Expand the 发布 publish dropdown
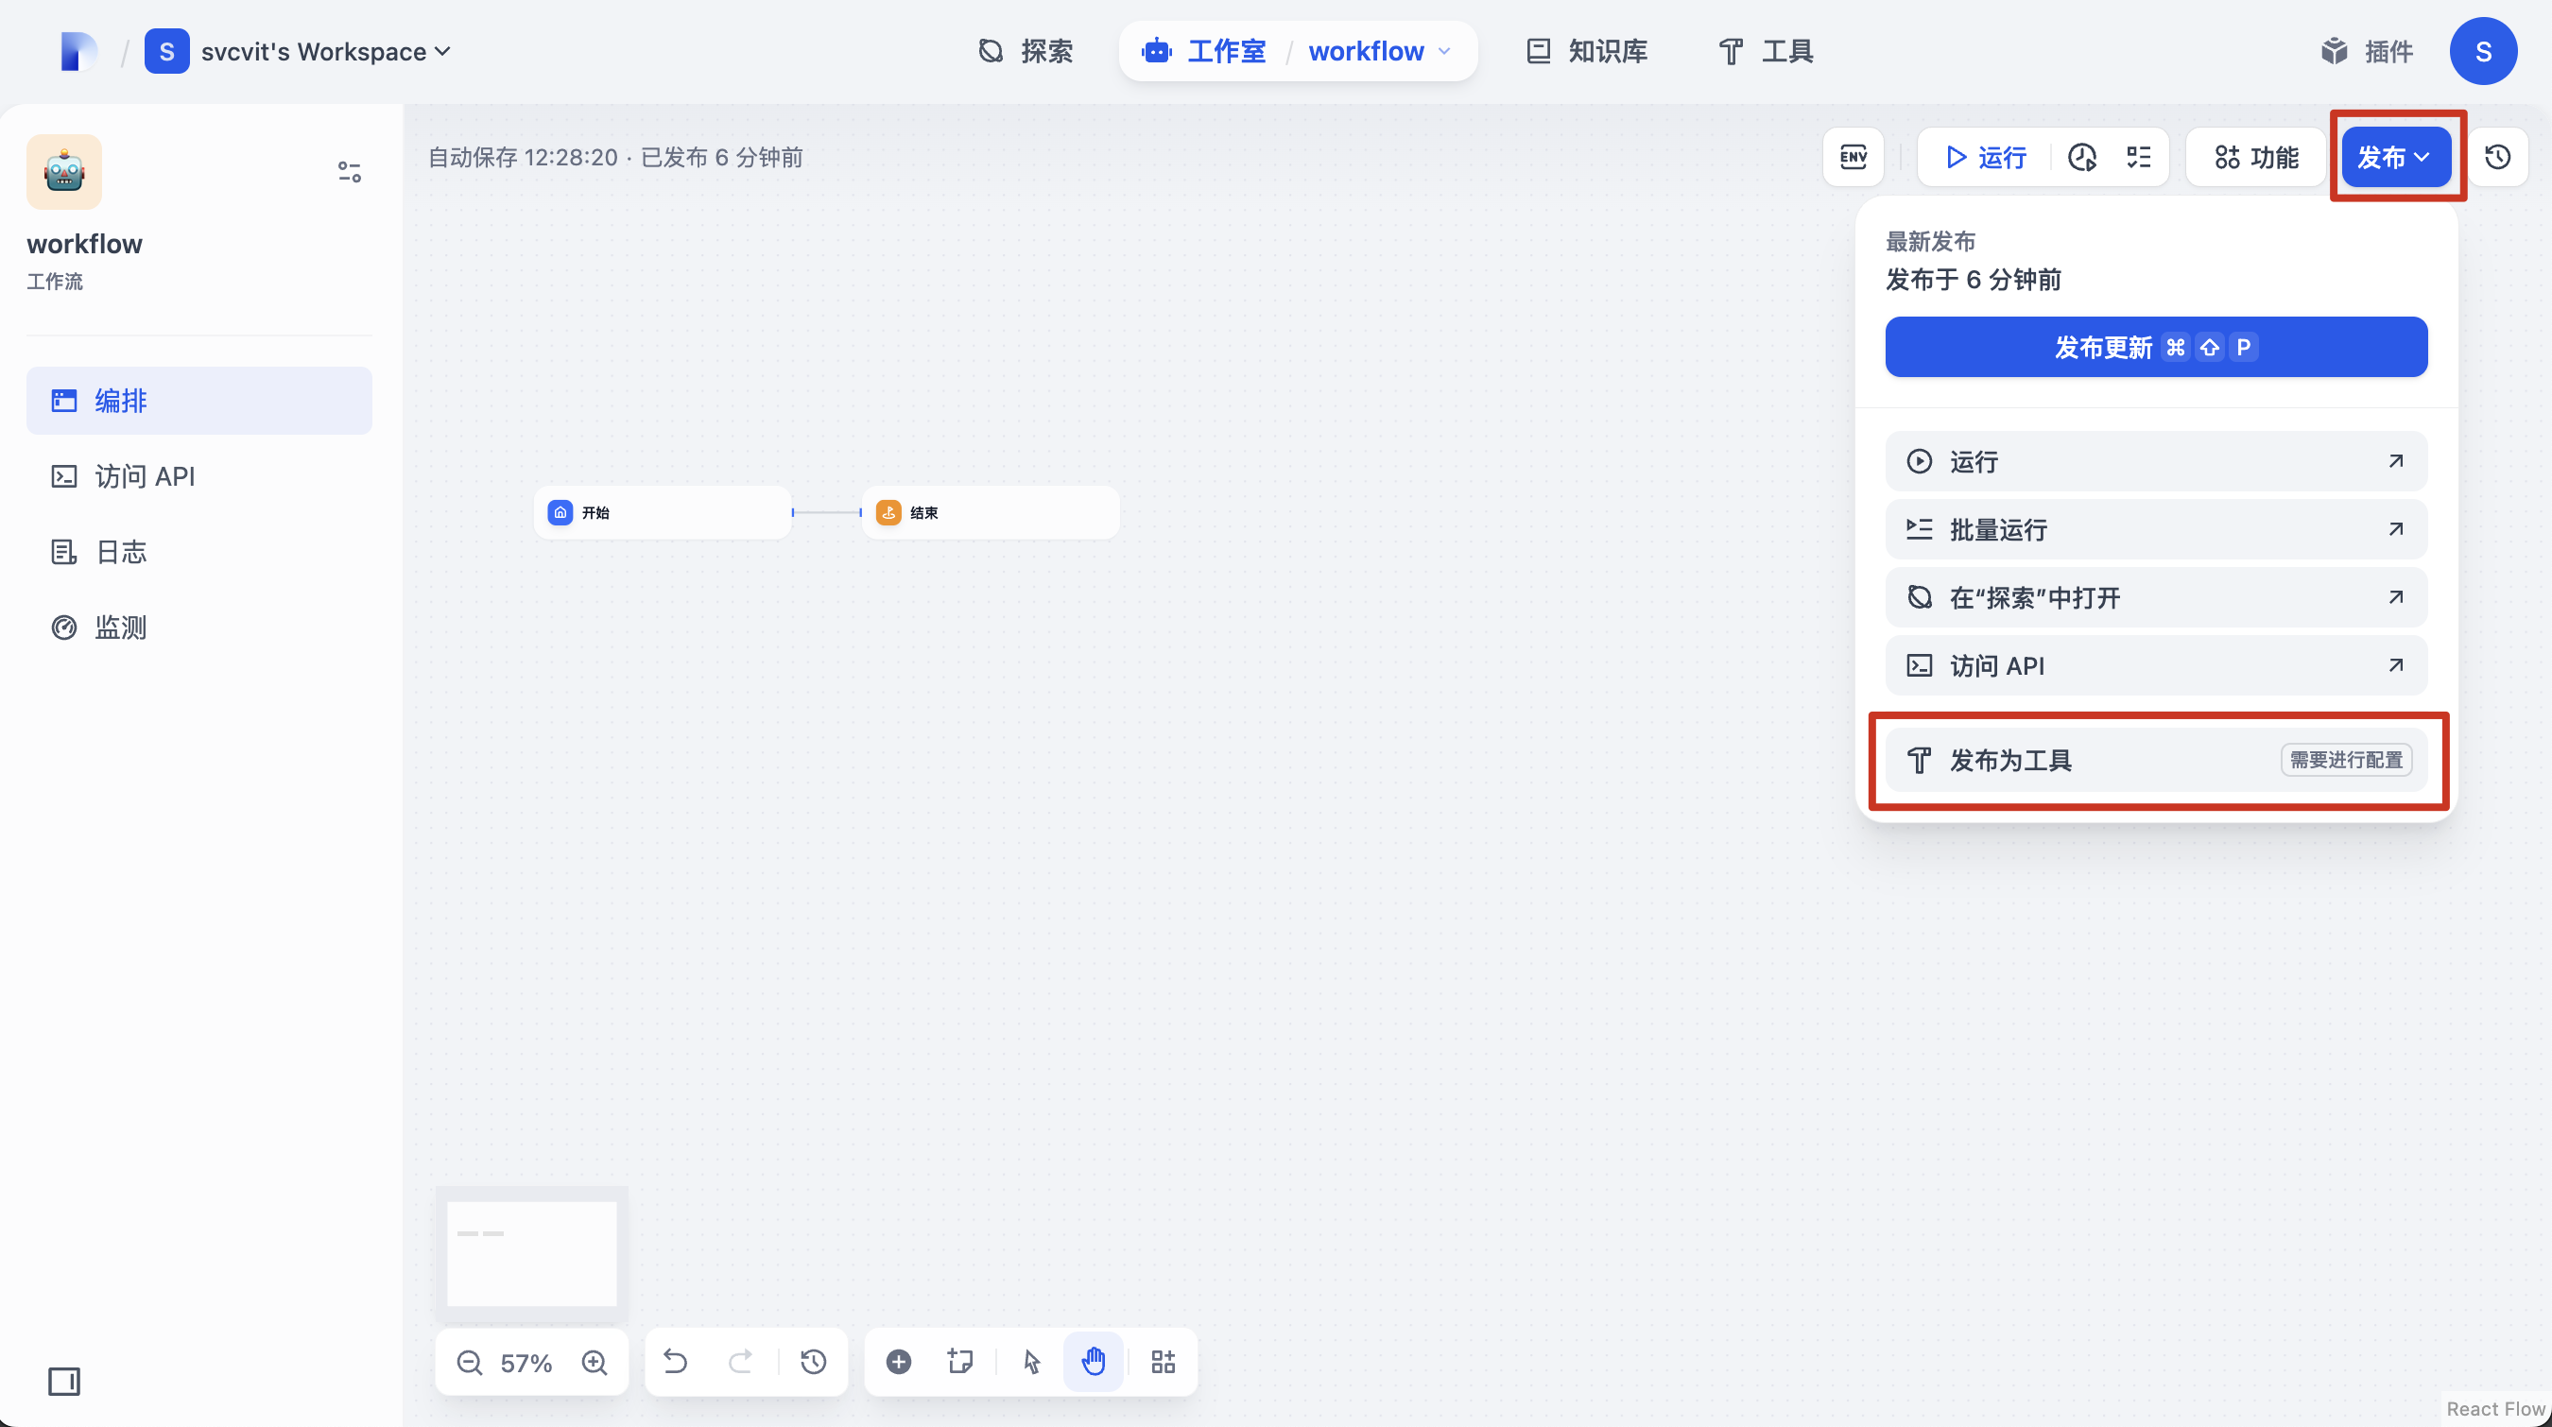Viewport: 2552px width, 1427px height. click(x=2394, y=157)
